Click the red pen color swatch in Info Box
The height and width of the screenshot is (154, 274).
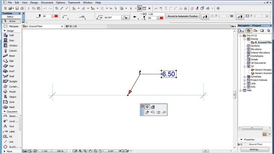[x=55, y=16]
